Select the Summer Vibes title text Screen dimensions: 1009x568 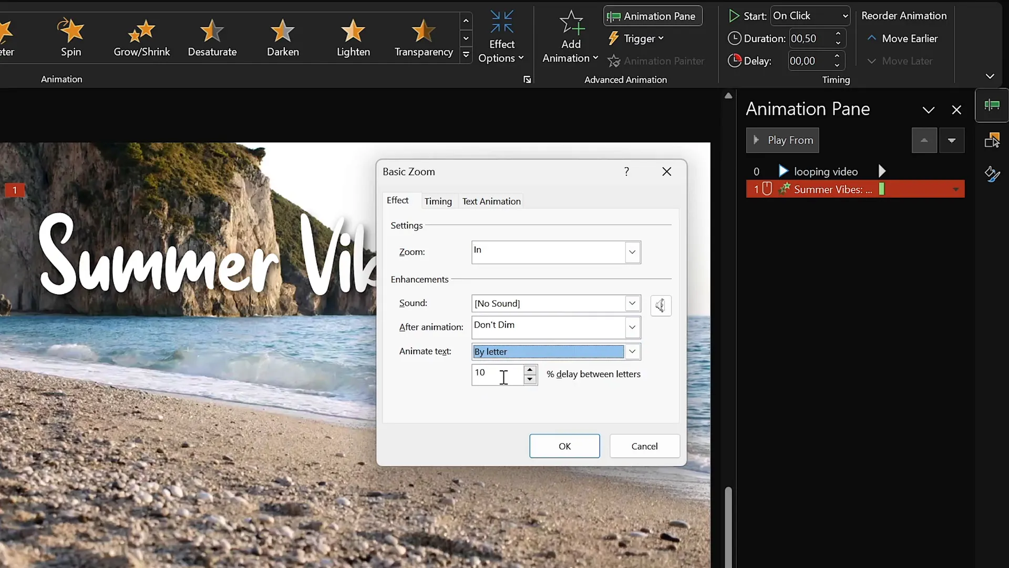pos(208,255)
